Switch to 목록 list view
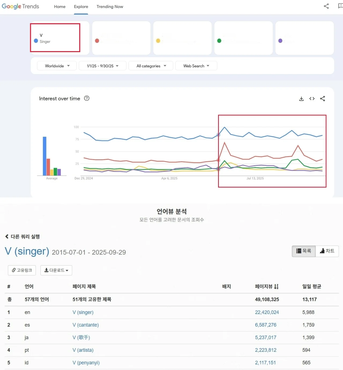 pyautogui.click(x=304, y=251)
